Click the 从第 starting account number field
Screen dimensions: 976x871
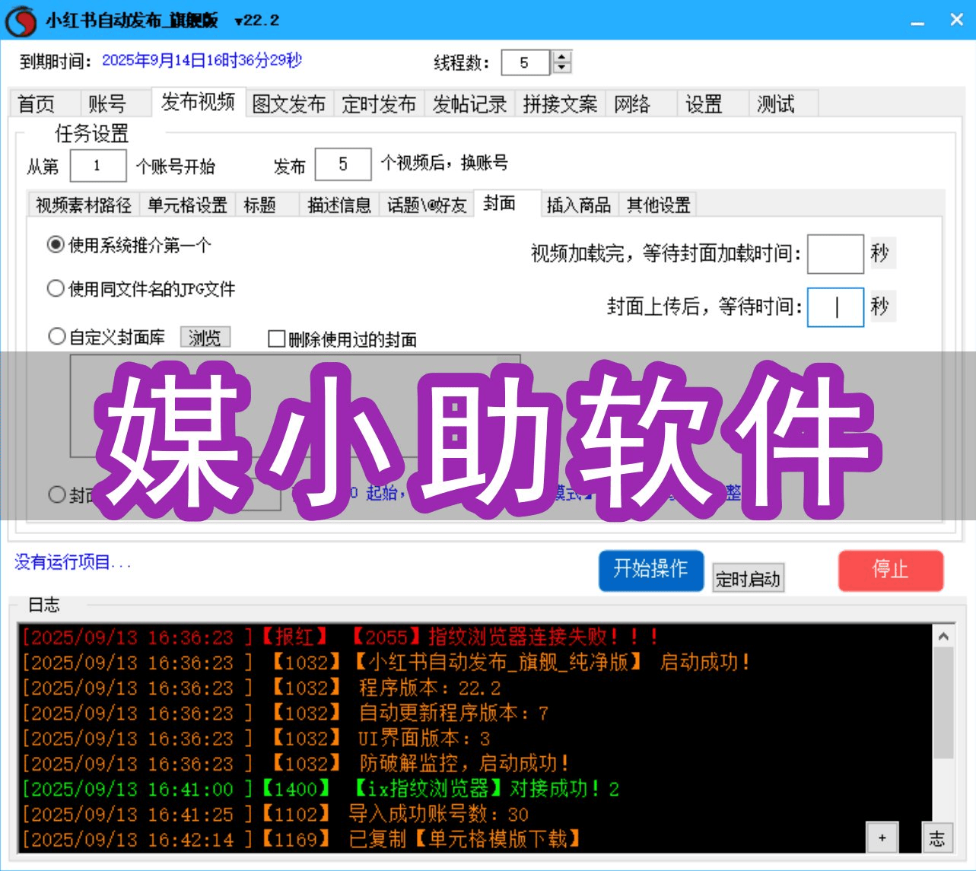98,165
